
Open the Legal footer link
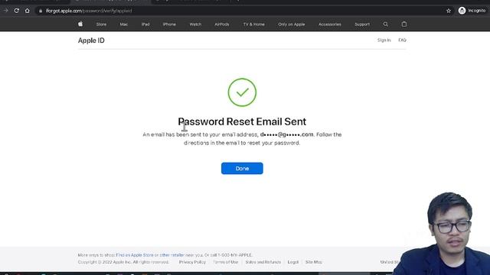(292, 262)
